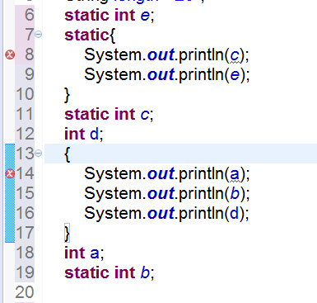Click the 'static int c;' declaration
The height and width of the screenshot is (303, 317).
pos(109,114)
